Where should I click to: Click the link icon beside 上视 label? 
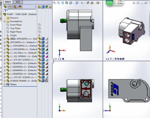click(x=56, y=59)
